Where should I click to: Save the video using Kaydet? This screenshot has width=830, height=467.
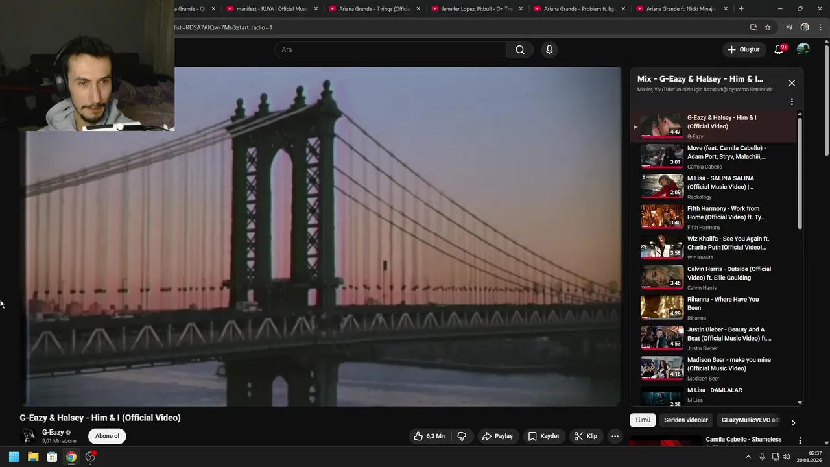[543, 437]
